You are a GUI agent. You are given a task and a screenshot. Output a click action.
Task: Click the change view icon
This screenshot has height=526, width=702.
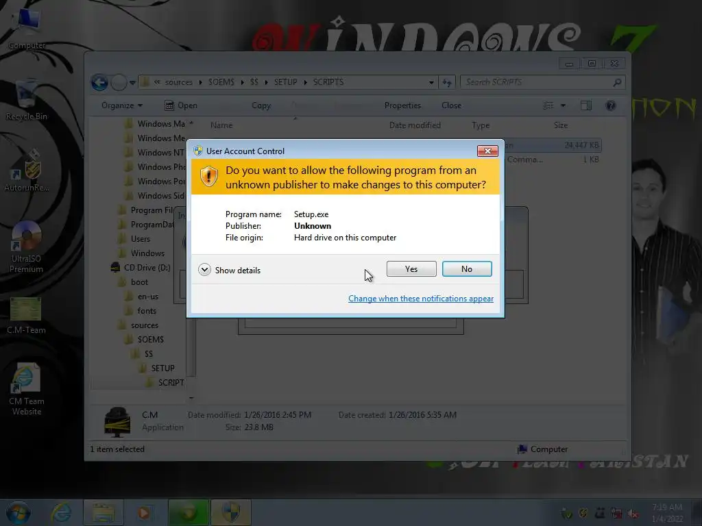(x=548, y=105)
